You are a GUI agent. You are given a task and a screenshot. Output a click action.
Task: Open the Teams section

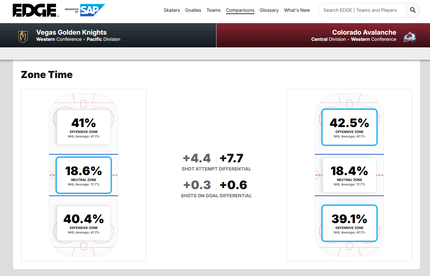(214, 10)
